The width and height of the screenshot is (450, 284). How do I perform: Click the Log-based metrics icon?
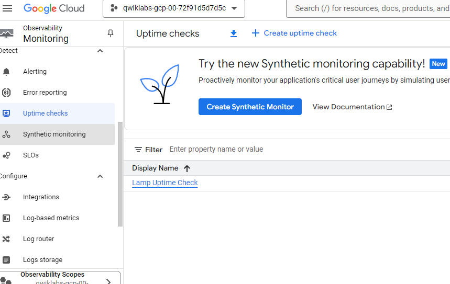click(x=6, y=218)
